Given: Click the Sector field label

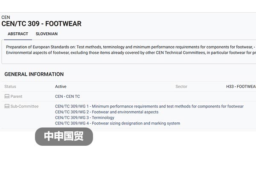Looking at the screenshot, I should click(181, 87).
